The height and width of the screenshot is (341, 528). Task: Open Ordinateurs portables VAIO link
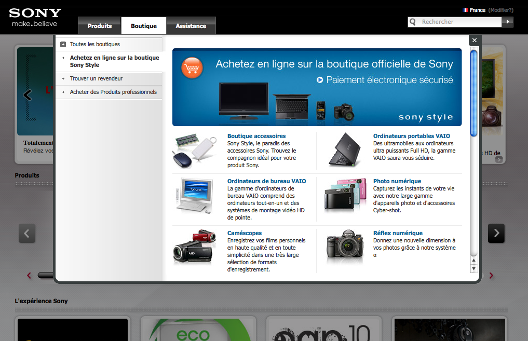(412, 136)
